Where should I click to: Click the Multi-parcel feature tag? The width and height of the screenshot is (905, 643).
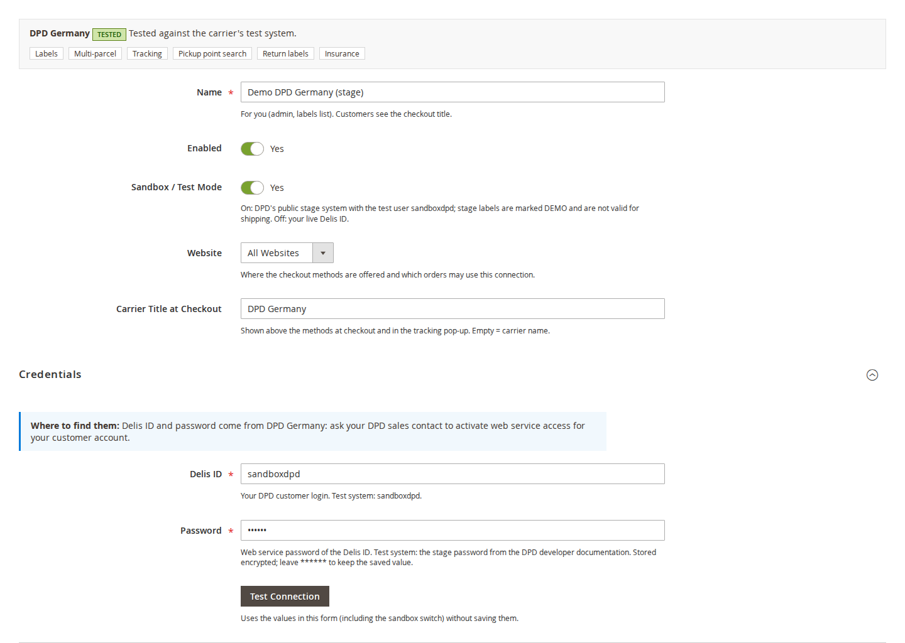(95, 54)
